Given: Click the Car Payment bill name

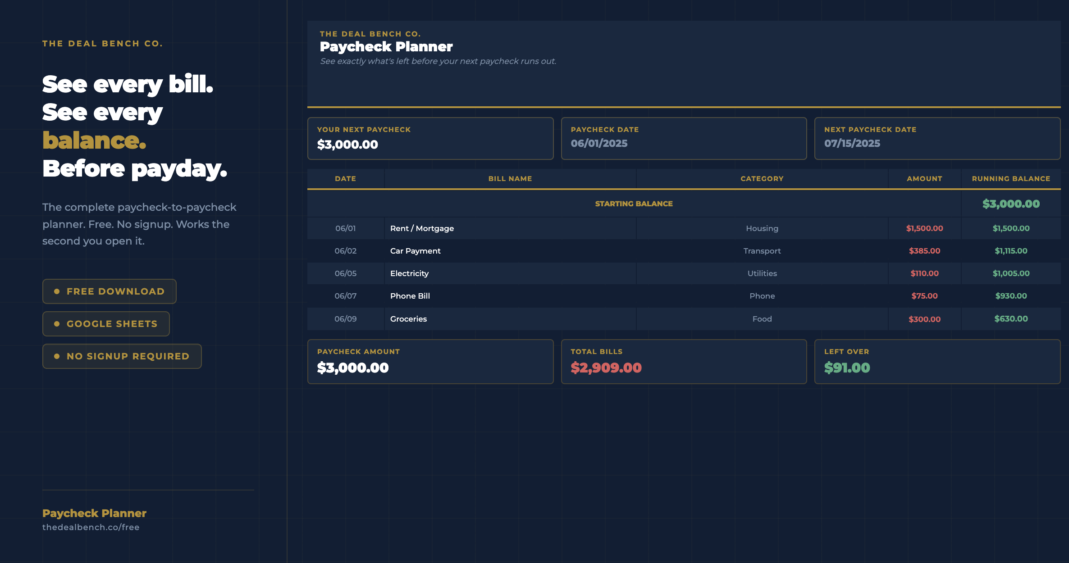Looking at the screenshot, I should click(x=415, y=251).
